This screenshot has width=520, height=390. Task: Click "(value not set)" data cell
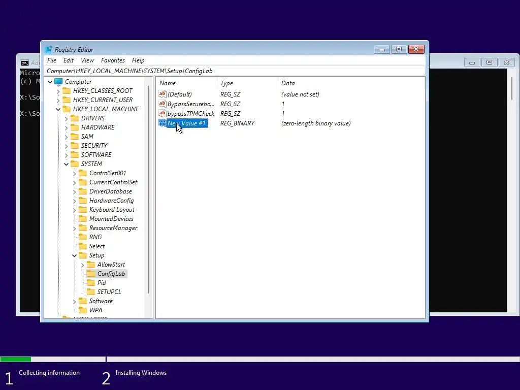pos(300,94)
